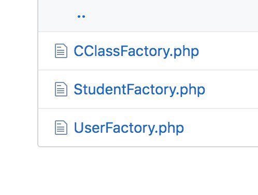258x195 pixels.
Task: Choose the page icon left of the UserFactory text
Action: pos(61,128)
